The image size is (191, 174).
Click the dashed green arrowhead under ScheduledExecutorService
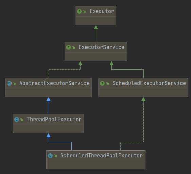pyautogui.click(x=143, y=99)
